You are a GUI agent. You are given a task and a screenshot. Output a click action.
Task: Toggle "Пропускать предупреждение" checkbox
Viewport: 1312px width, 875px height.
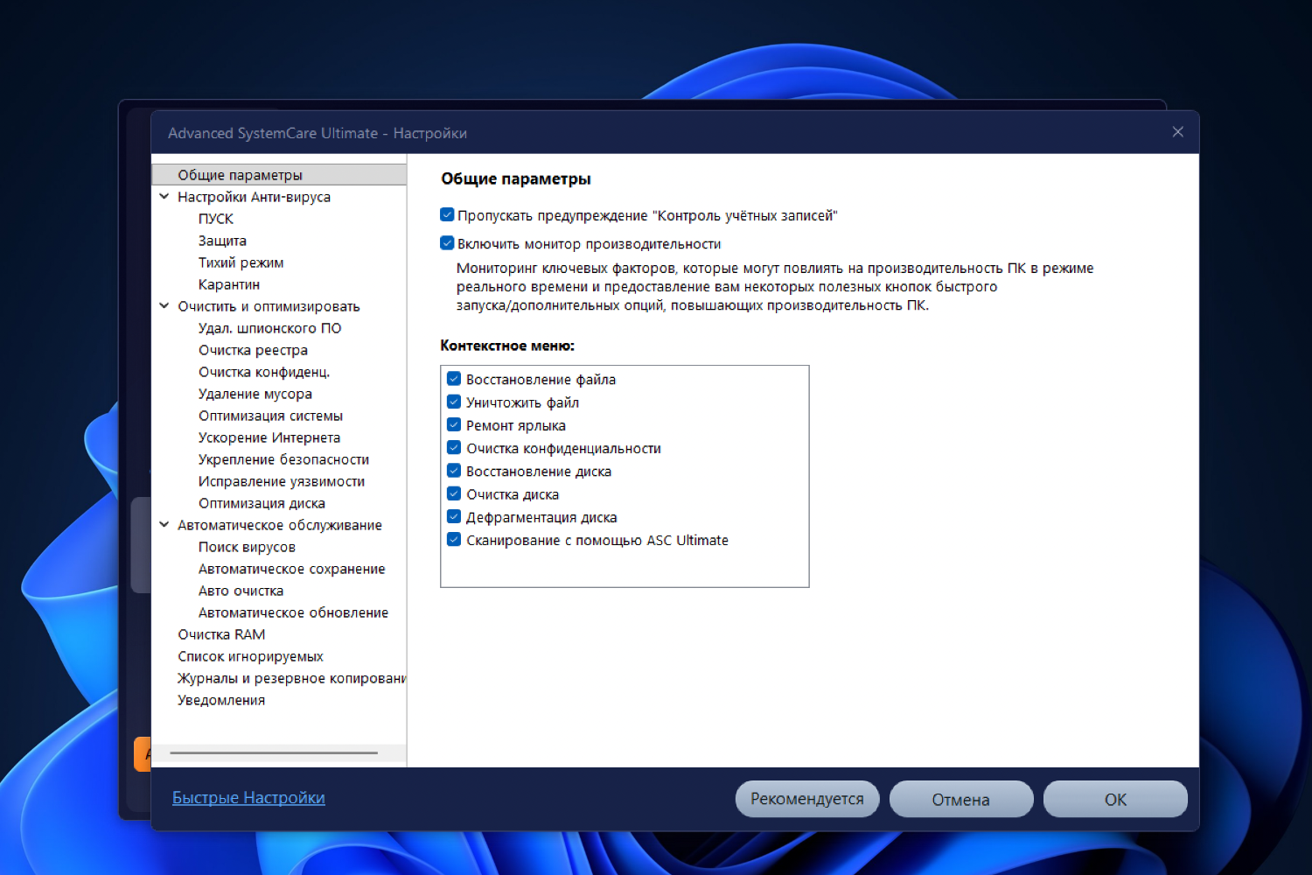click(x=447, y=215)
